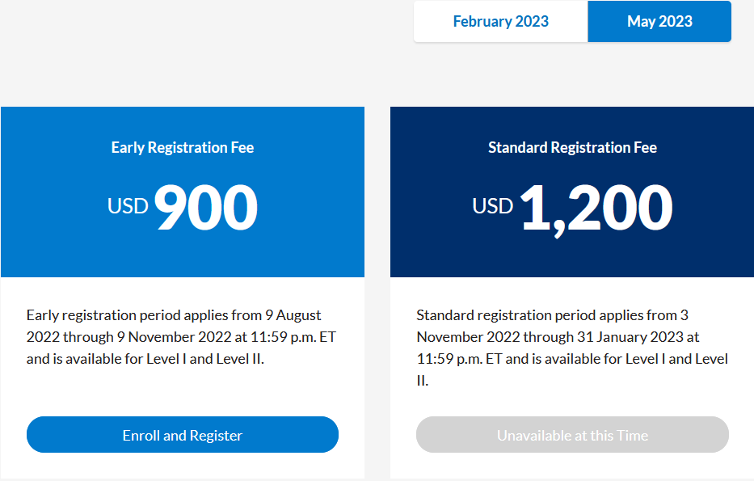The height and width of the screenshot is (481, 754).
Task: Click the USD label beside 900
Action: coord(128,206)
